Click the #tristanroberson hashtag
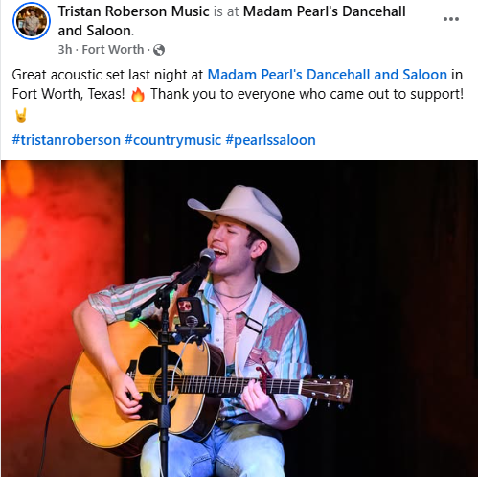Image resolution: width=478 pixels, height=477 pixels. 66,140
